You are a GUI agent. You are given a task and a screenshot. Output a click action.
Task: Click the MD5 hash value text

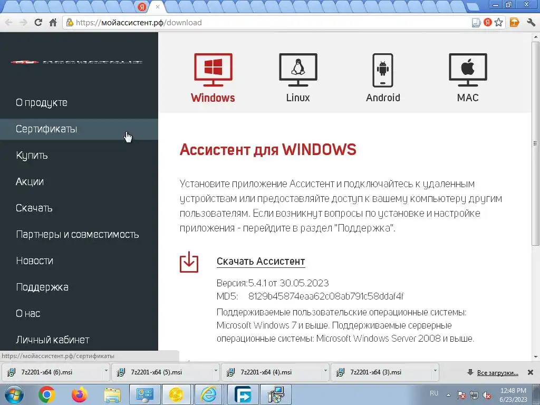(x=326, y=296)
